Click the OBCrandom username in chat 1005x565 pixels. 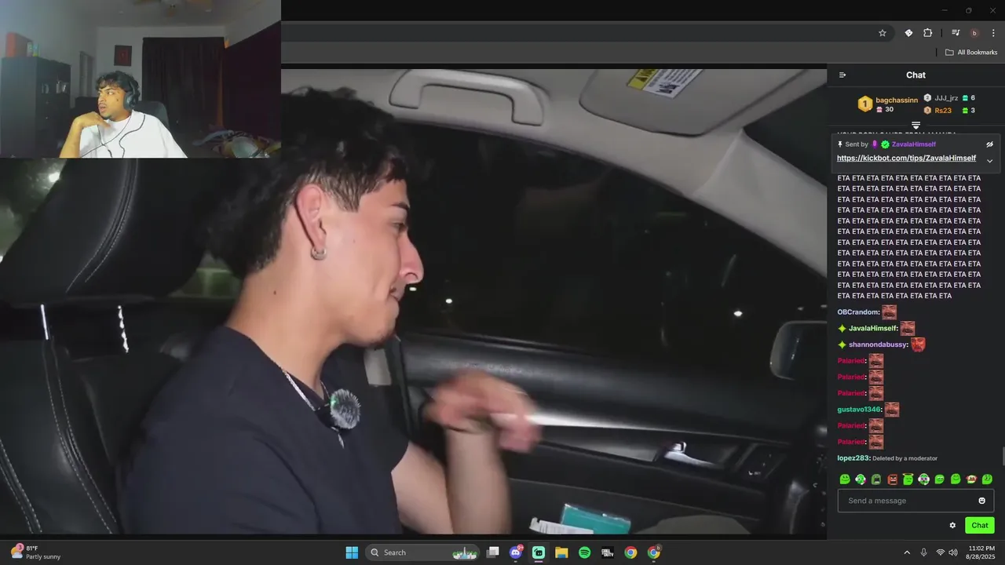tap(857, 312)
